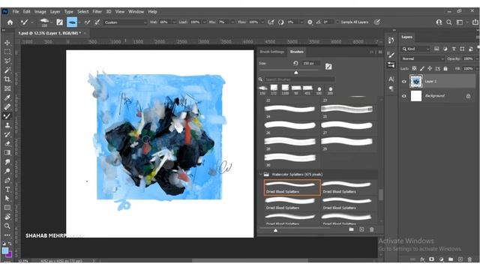Select the Gradient tool

point(7,153)
